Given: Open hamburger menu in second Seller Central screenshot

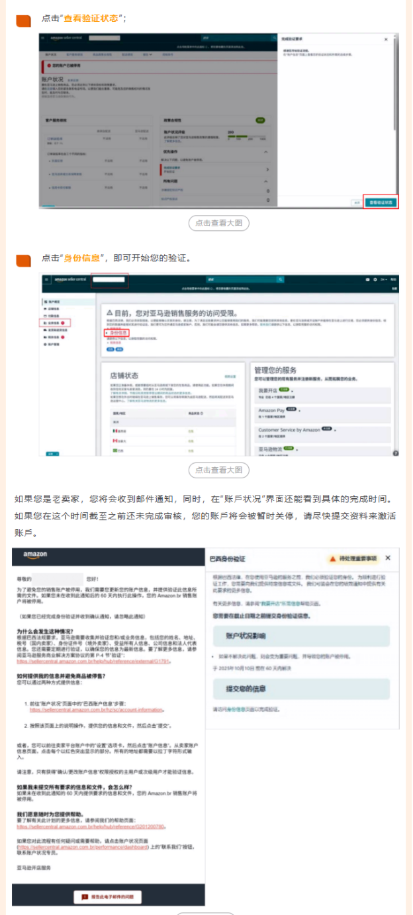Looking at the screenshot, I should 46,280.
